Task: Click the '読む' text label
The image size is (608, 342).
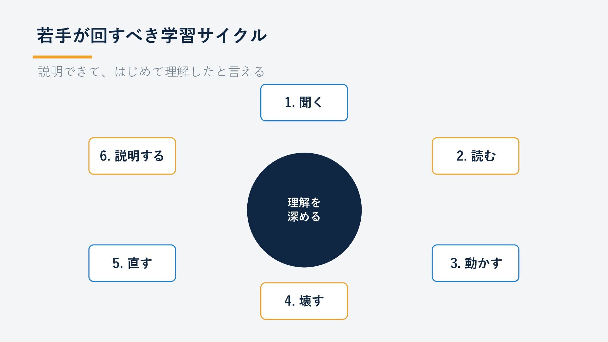Action: (483, 156)
